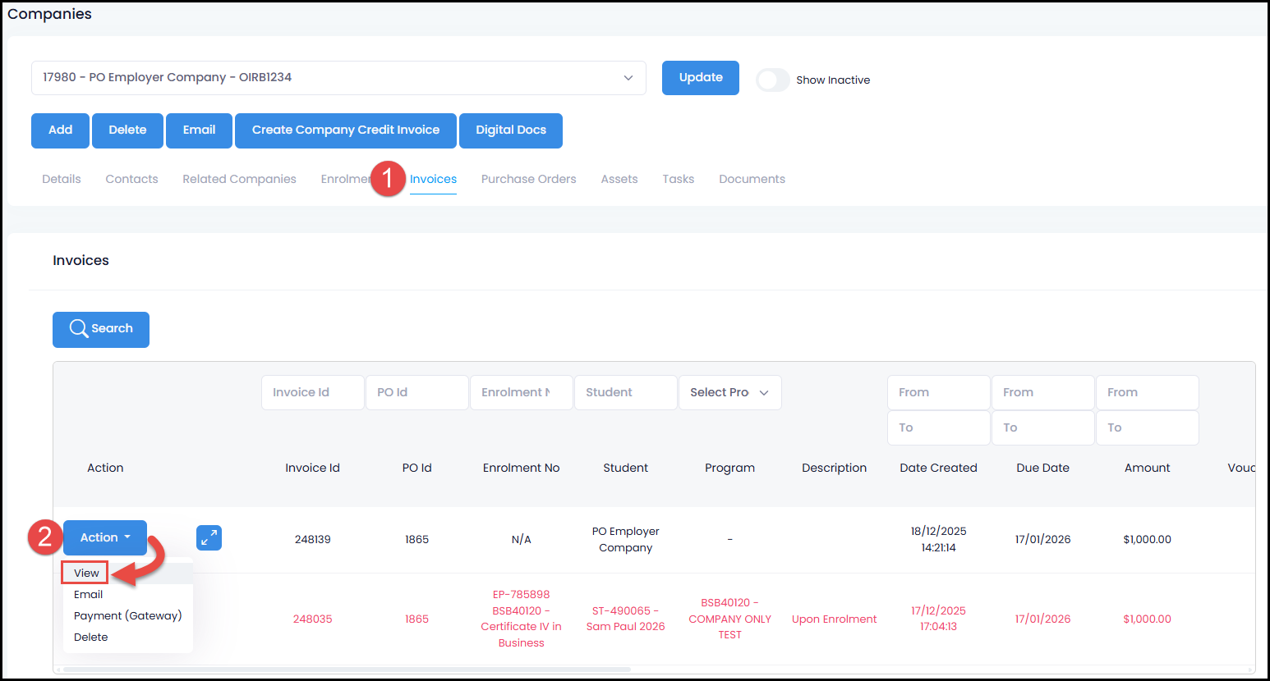Go to the Documents tab
This screenshot has width=1270, height=681.
752,179
